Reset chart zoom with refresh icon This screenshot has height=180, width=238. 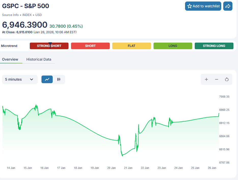[227, 79]
